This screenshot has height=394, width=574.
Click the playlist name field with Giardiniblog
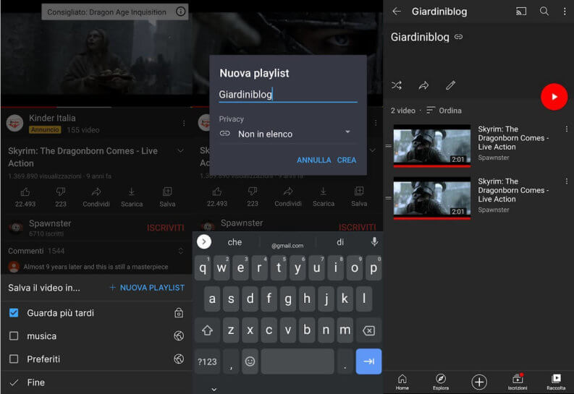[288, 95]
